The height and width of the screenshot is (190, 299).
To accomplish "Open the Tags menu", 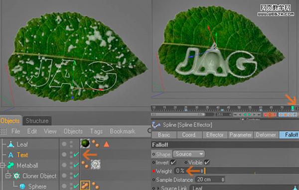I will (97, 131).
